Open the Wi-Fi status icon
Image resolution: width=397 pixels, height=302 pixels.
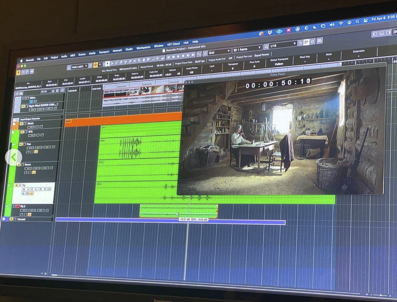[341, 23]
